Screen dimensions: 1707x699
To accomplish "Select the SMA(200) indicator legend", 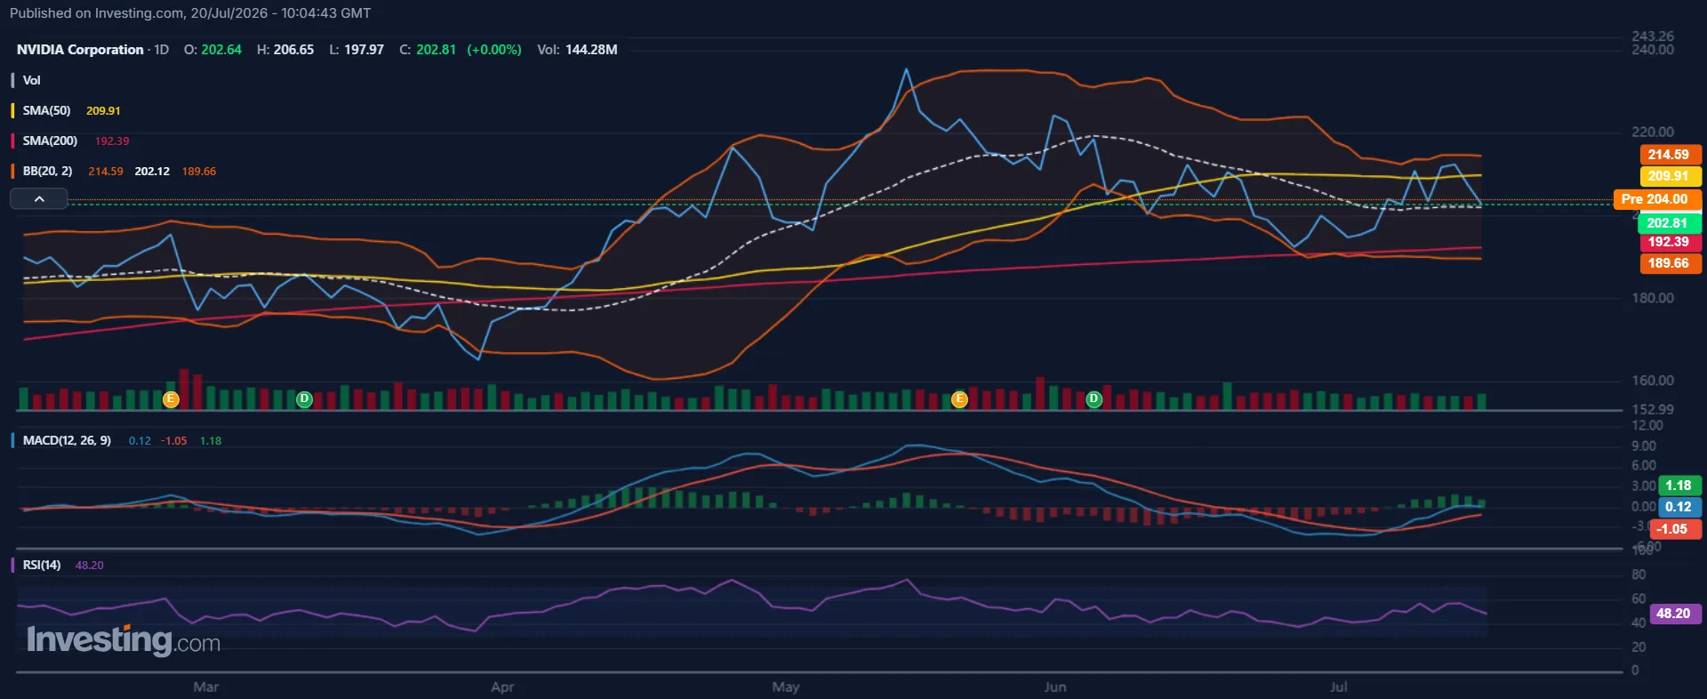I will click(50, 141).
